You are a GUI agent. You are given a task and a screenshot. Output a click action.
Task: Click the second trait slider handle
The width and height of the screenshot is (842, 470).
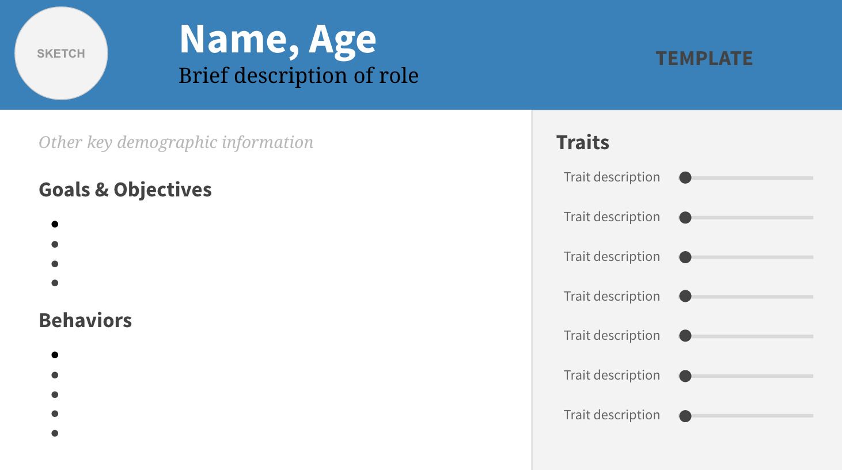[685, 217]
